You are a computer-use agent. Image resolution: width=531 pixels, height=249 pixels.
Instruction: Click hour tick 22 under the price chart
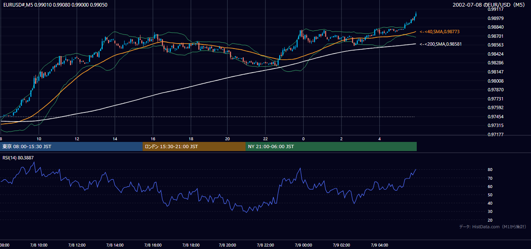pyautogui.click(x=265, y=139)
